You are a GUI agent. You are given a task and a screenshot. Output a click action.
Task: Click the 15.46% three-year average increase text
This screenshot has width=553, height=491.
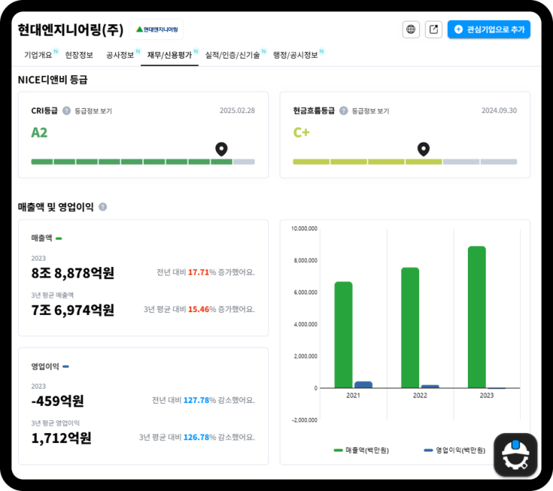(200, 309)
